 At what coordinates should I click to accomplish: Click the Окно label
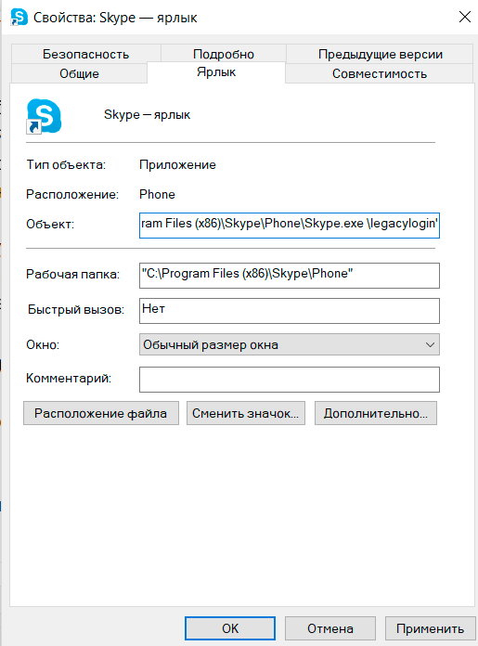(43, 344)
